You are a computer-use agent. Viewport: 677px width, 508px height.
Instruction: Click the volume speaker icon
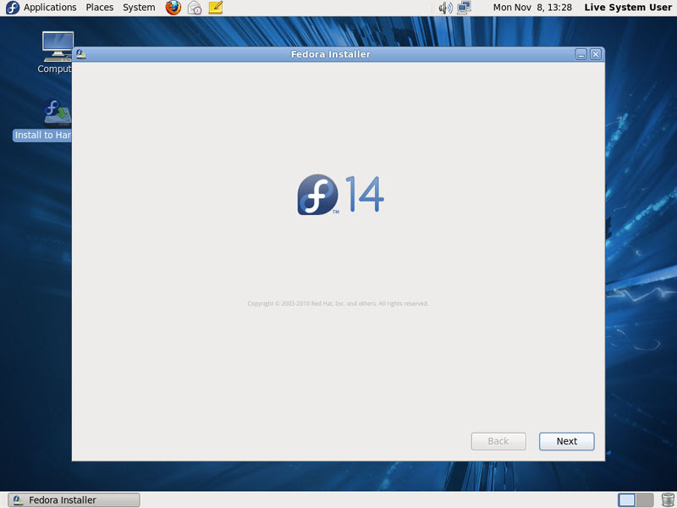[445, 8]
